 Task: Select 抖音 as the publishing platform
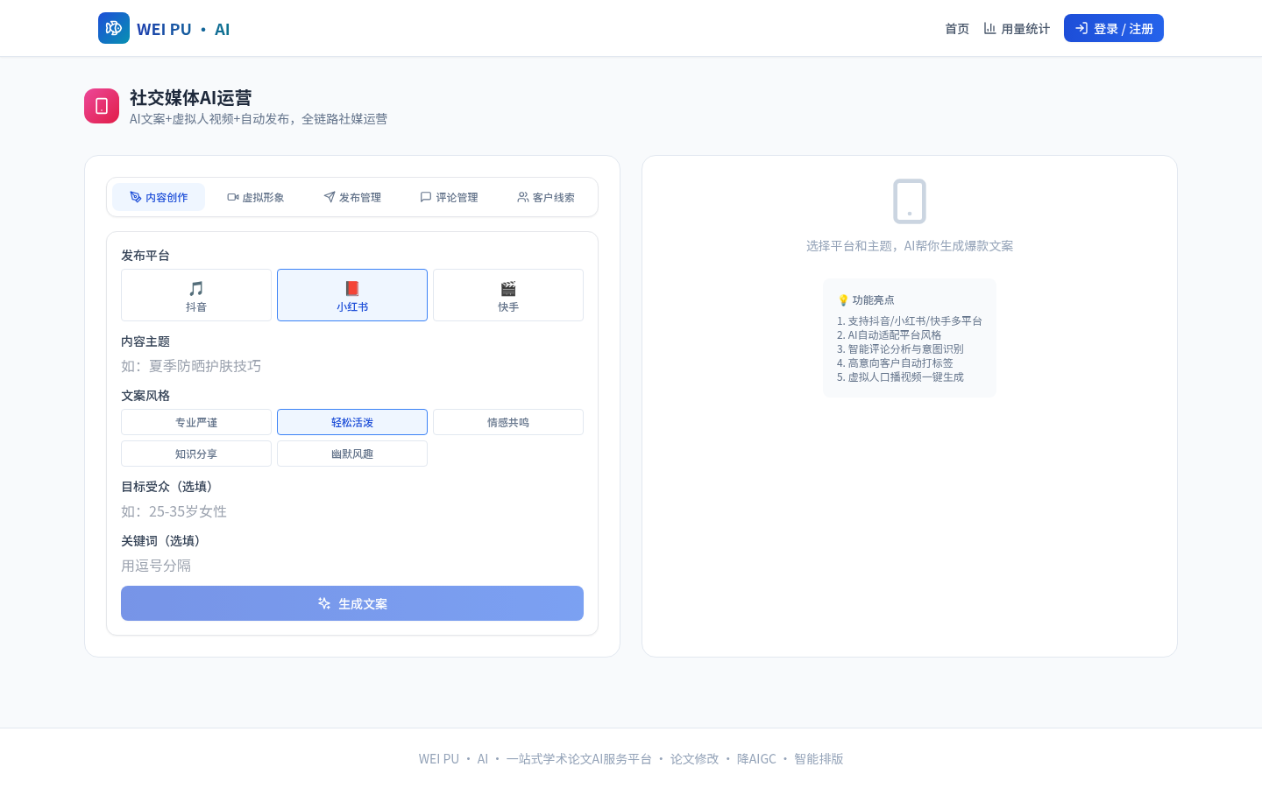[196, 295]
